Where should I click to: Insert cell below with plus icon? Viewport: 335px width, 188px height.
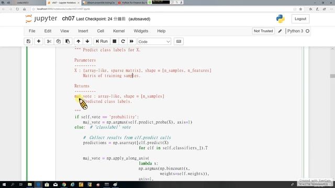[39, 41]
